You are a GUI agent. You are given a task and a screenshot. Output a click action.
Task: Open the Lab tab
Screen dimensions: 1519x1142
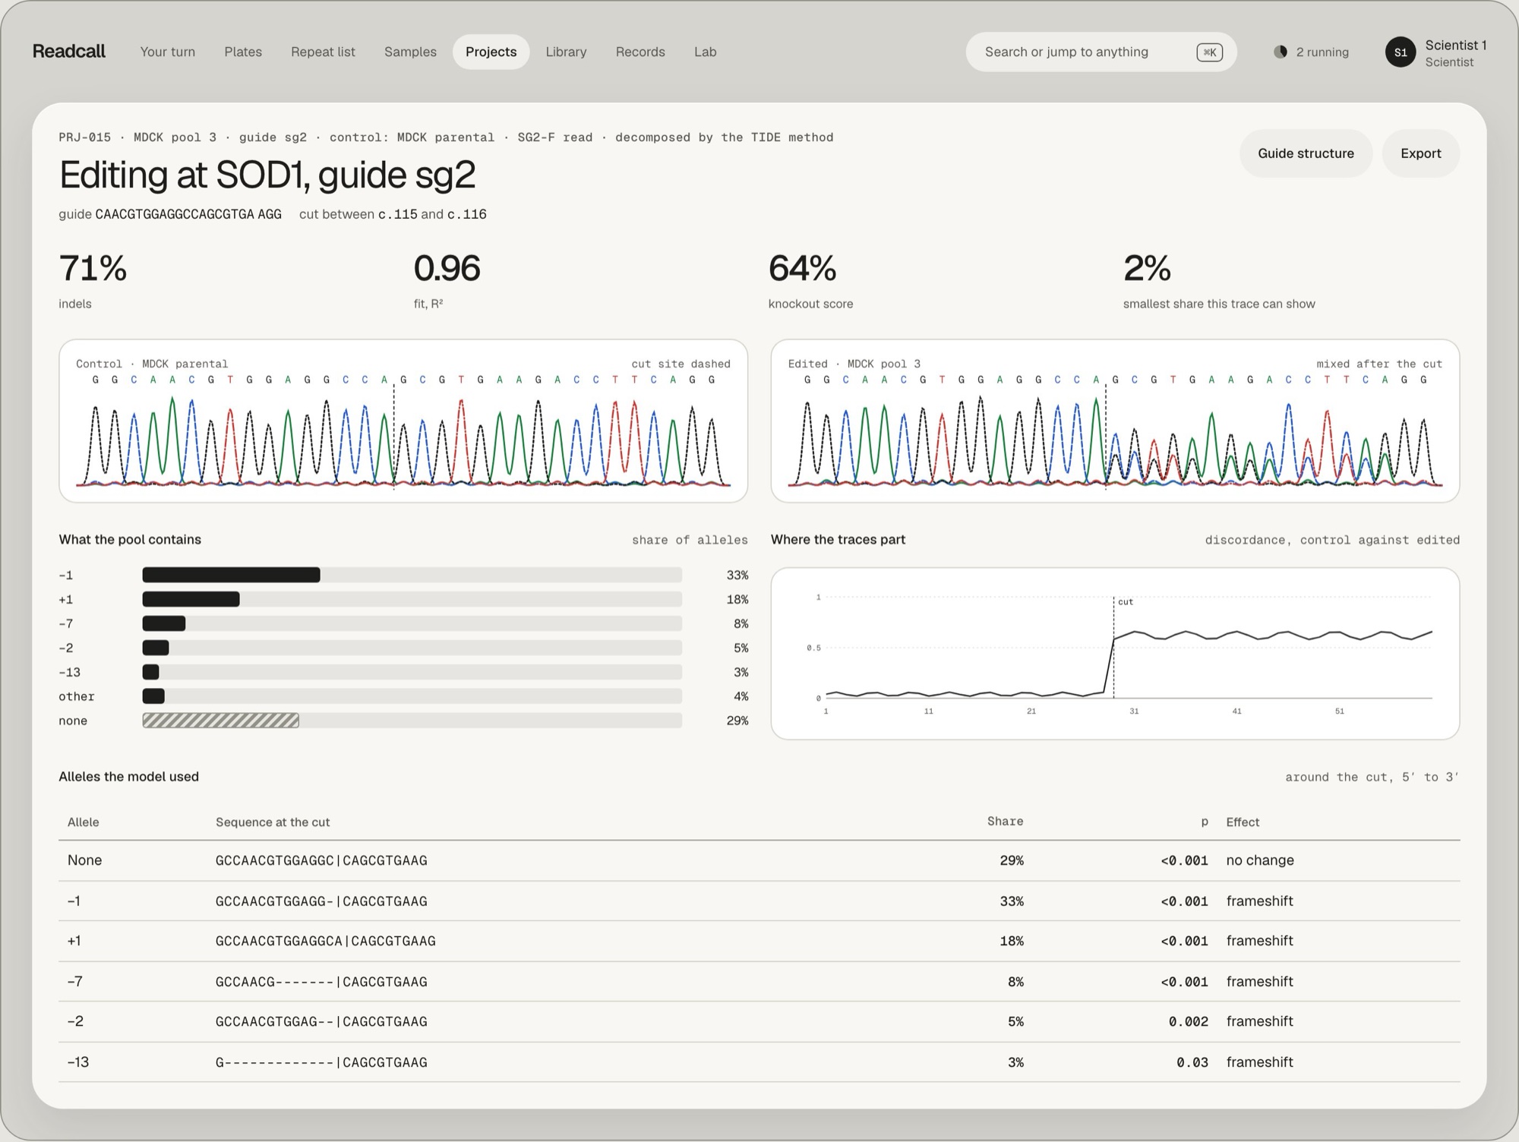[705, 52]
